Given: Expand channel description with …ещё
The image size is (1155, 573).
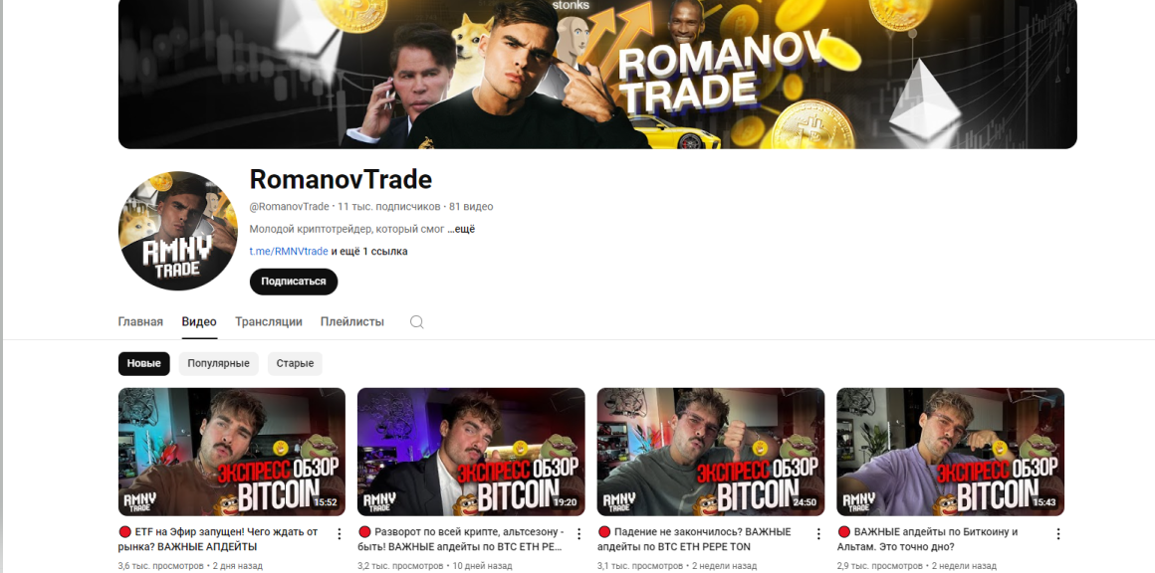Looking at the screenshot, I should (461, 230).
